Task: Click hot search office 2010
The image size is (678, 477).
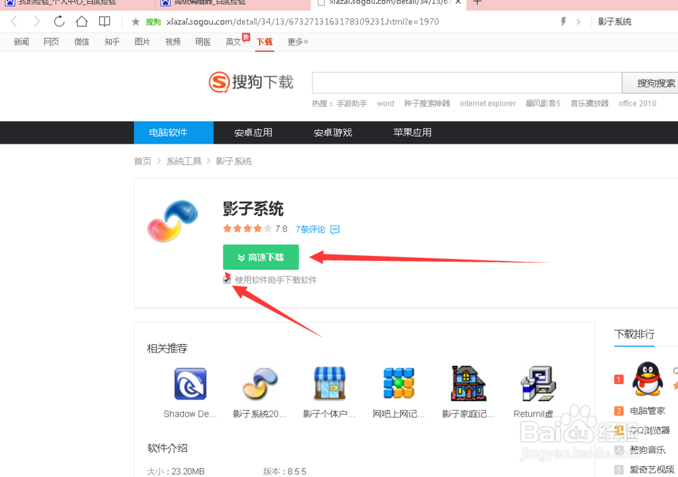Action: [x=637, y=103]
